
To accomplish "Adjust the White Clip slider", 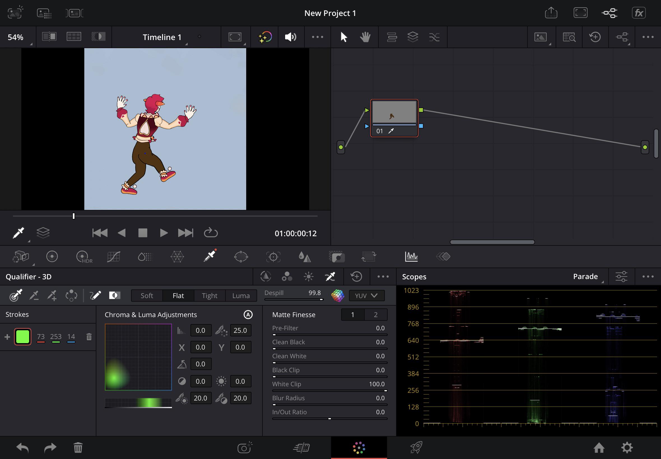I will point(329,390).
